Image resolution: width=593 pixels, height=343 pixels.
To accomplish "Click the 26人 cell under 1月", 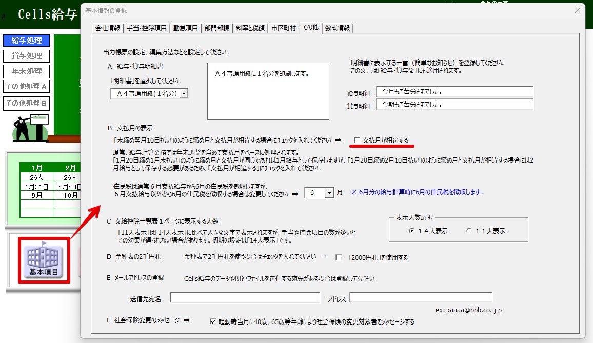I will point(37,177).
